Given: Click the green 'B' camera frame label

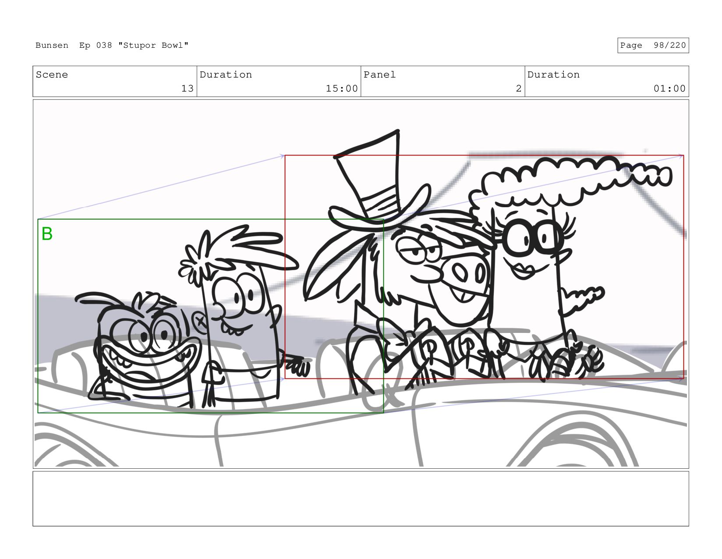Looking at the screenshot, I should point(47,234).
